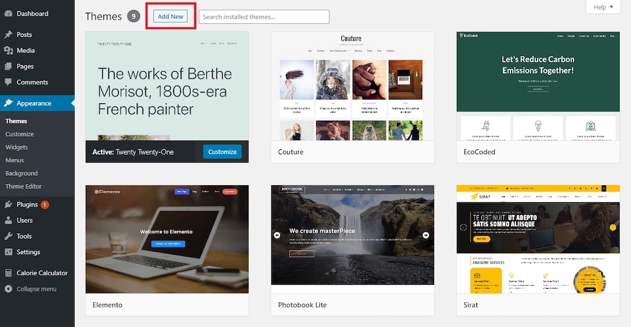Click Collapse menu link

[x=36, y=289]
